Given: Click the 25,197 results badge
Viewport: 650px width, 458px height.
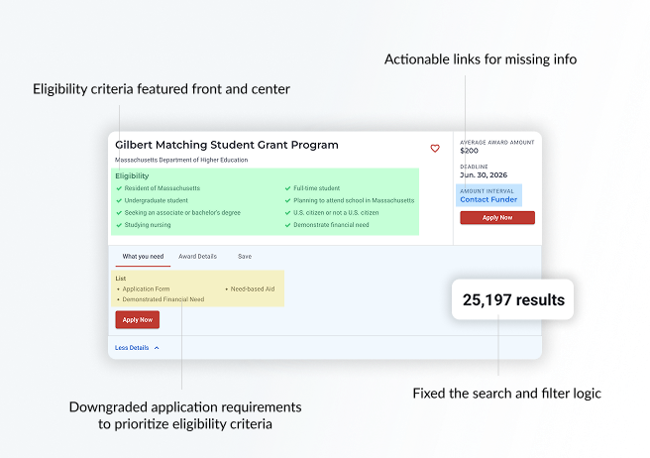Looking at the screenshot, I should (x=512, y=299).
